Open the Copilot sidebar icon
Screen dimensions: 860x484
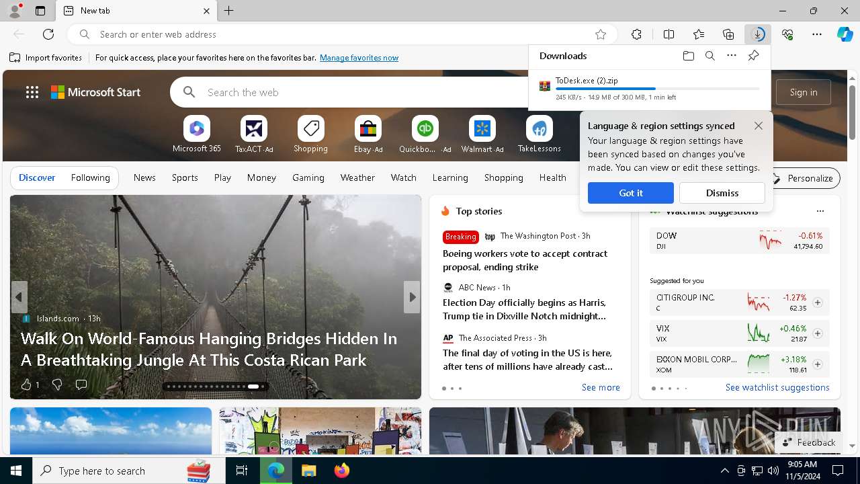click(845, 34)
